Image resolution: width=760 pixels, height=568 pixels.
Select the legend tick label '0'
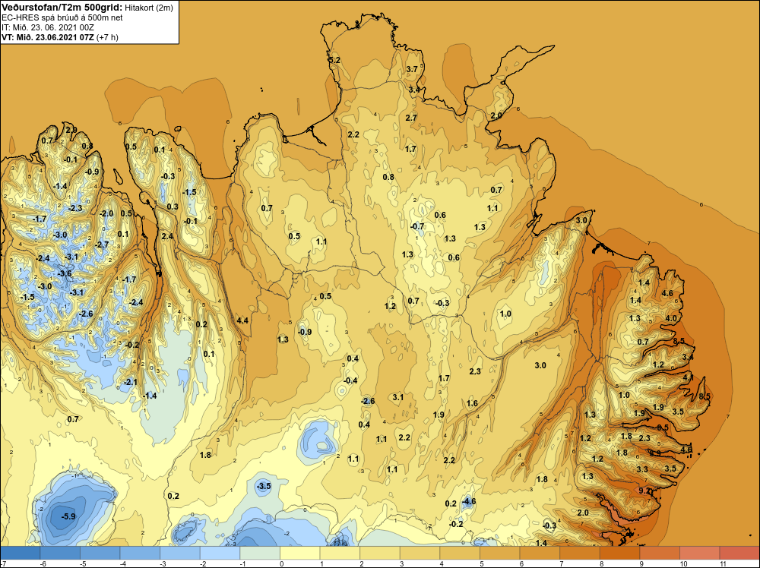281,563
